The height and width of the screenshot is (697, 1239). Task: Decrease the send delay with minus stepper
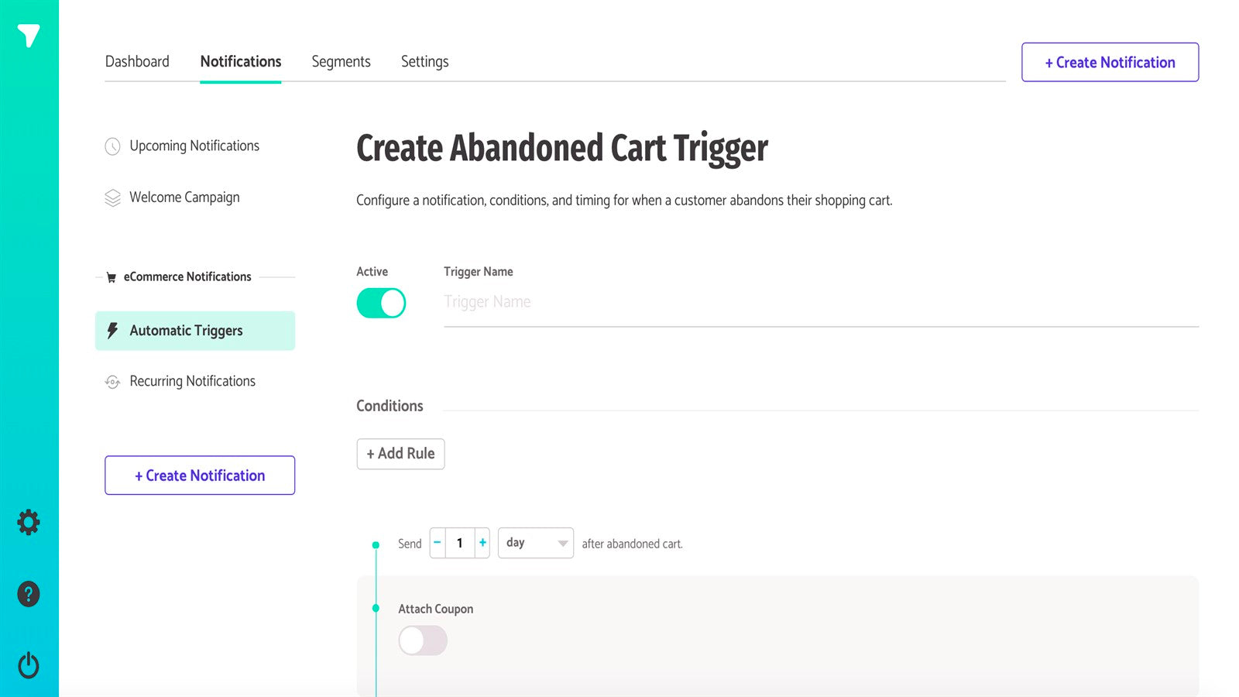point(437,543)
